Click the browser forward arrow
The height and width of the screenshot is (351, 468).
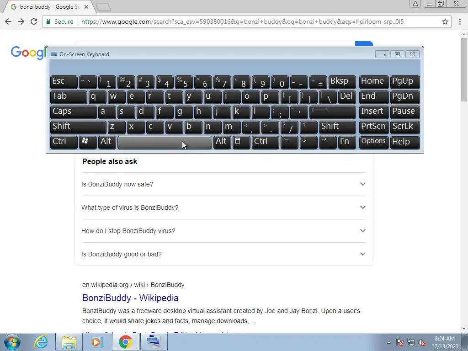21,21
